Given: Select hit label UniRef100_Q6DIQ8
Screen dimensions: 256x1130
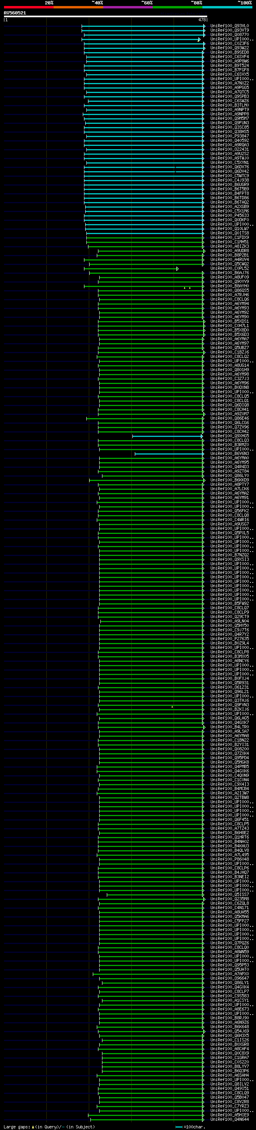Looking at the screenshot, I should click(x=230, y=405).
